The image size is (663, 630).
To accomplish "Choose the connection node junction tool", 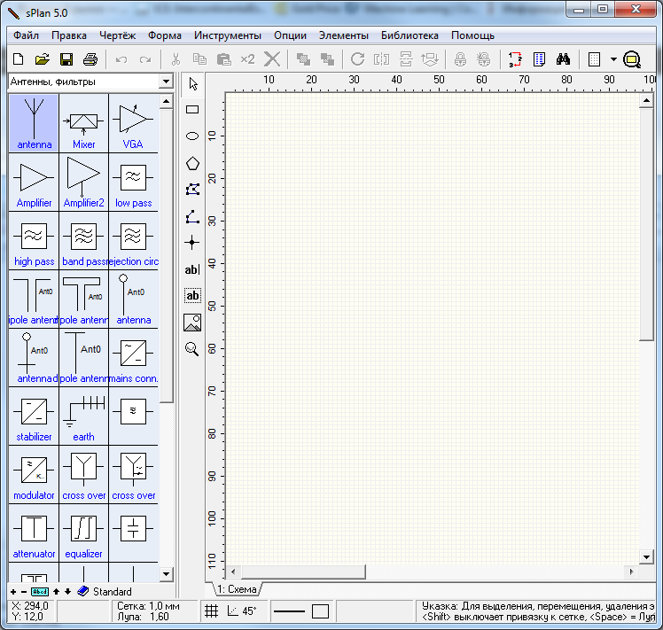I will [x=191, y=242].
